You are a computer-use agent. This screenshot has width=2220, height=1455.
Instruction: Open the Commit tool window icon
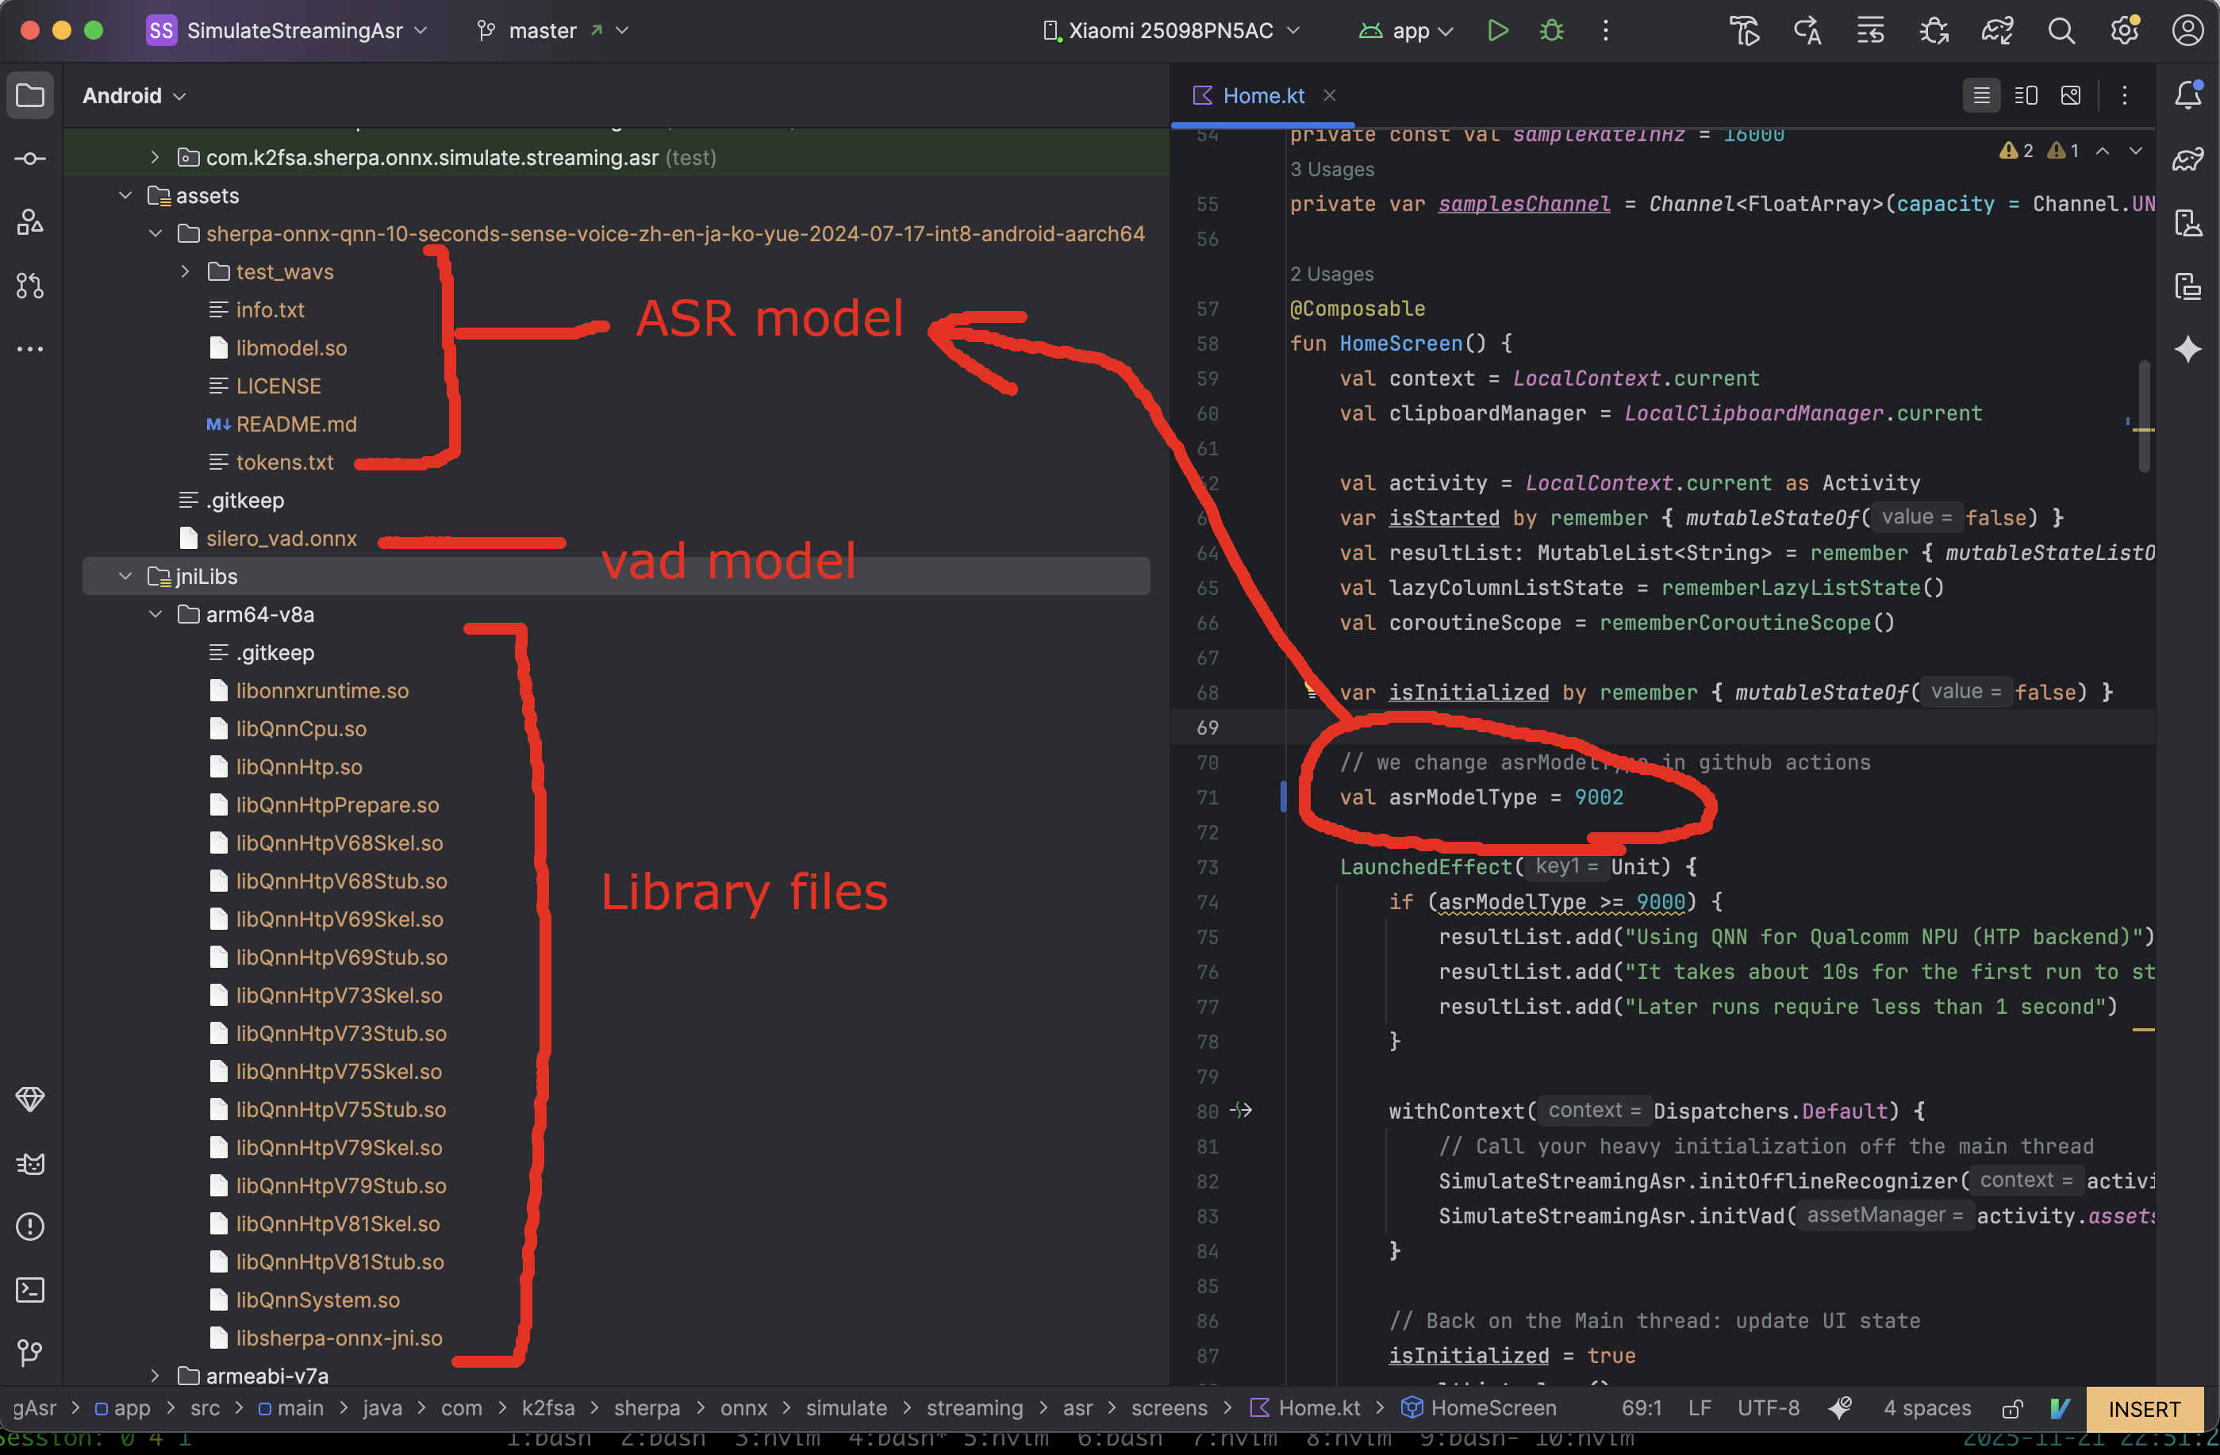30,159
